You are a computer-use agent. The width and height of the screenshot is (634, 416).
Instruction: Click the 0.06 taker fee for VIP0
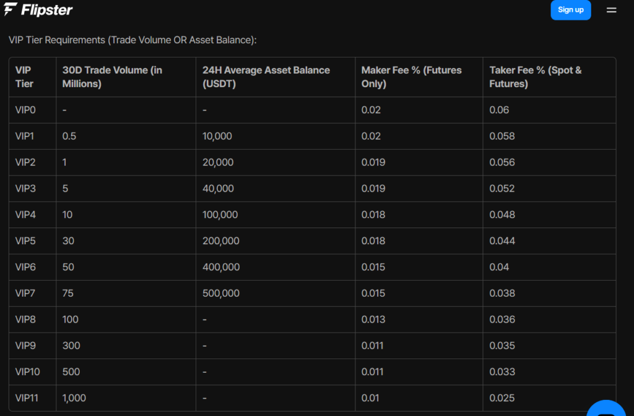(499, 110)
